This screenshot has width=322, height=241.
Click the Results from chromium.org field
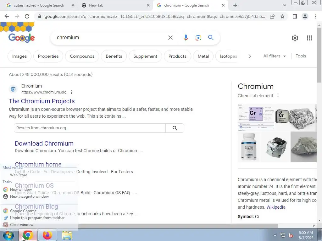coord(90,128)
